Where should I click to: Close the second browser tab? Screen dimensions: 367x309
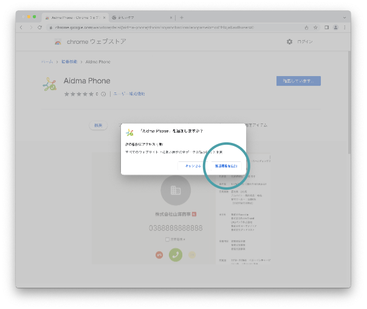[x=171, y=18]
